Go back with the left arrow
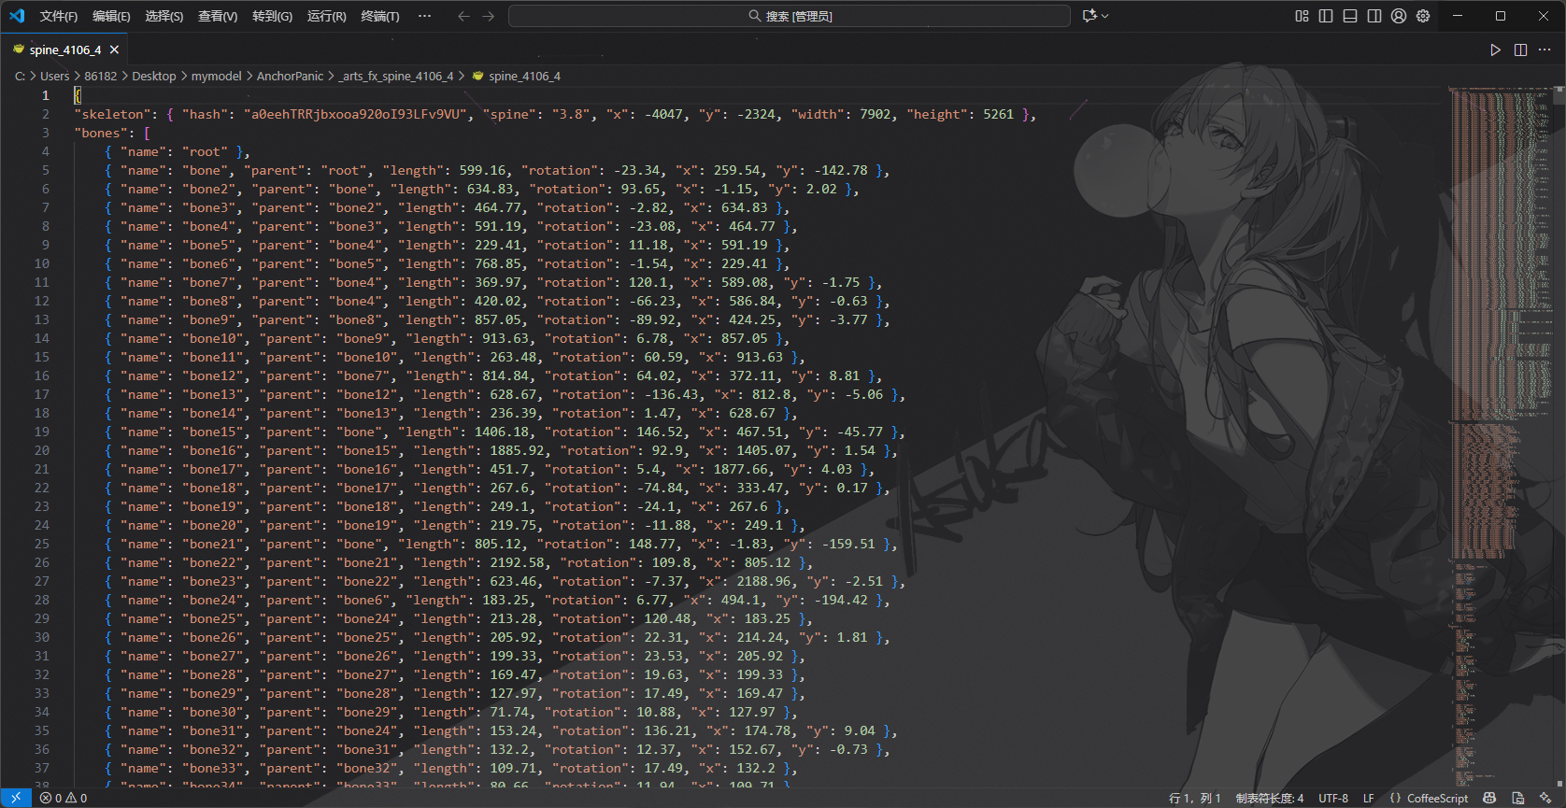The width and height of the screenshot is (1566, 808). (x=464, y=16)
